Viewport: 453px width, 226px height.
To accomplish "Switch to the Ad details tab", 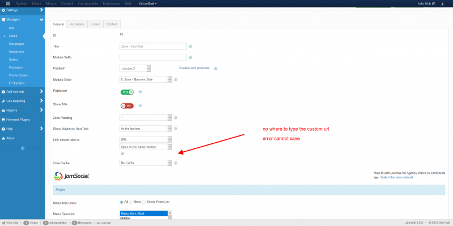I will (x=77, y=24).
